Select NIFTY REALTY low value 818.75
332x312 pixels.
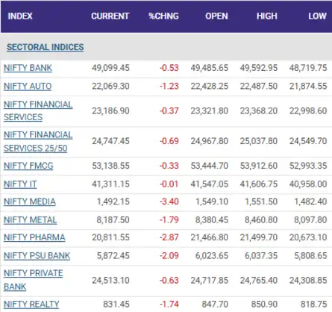point(313,305)
